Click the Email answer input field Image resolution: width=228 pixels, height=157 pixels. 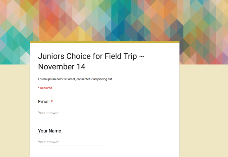[71, 113]
